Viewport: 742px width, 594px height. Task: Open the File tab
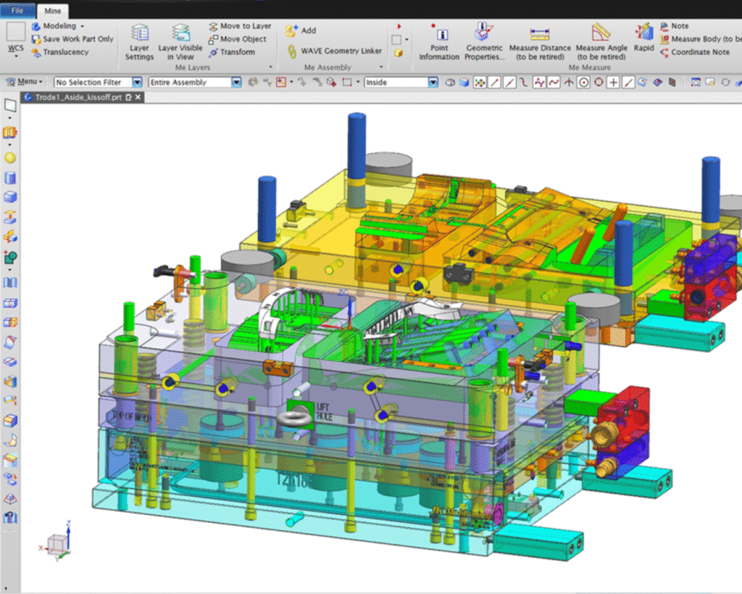pos(17,10)
